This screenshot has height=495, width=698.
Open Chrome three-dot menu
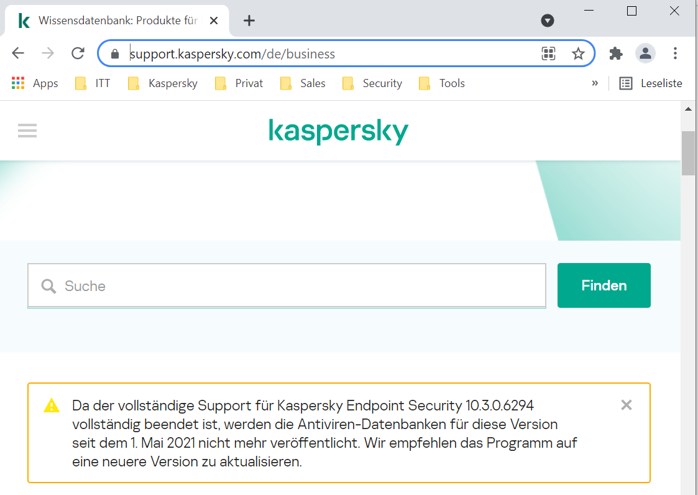[x=676, y=53]
